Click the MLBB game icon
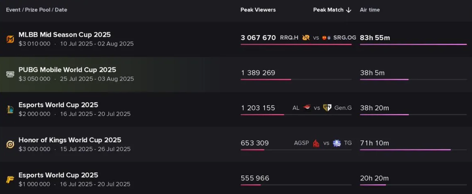Image resolution: width=472 pixels, height=194 pixels. click(10, 39)
